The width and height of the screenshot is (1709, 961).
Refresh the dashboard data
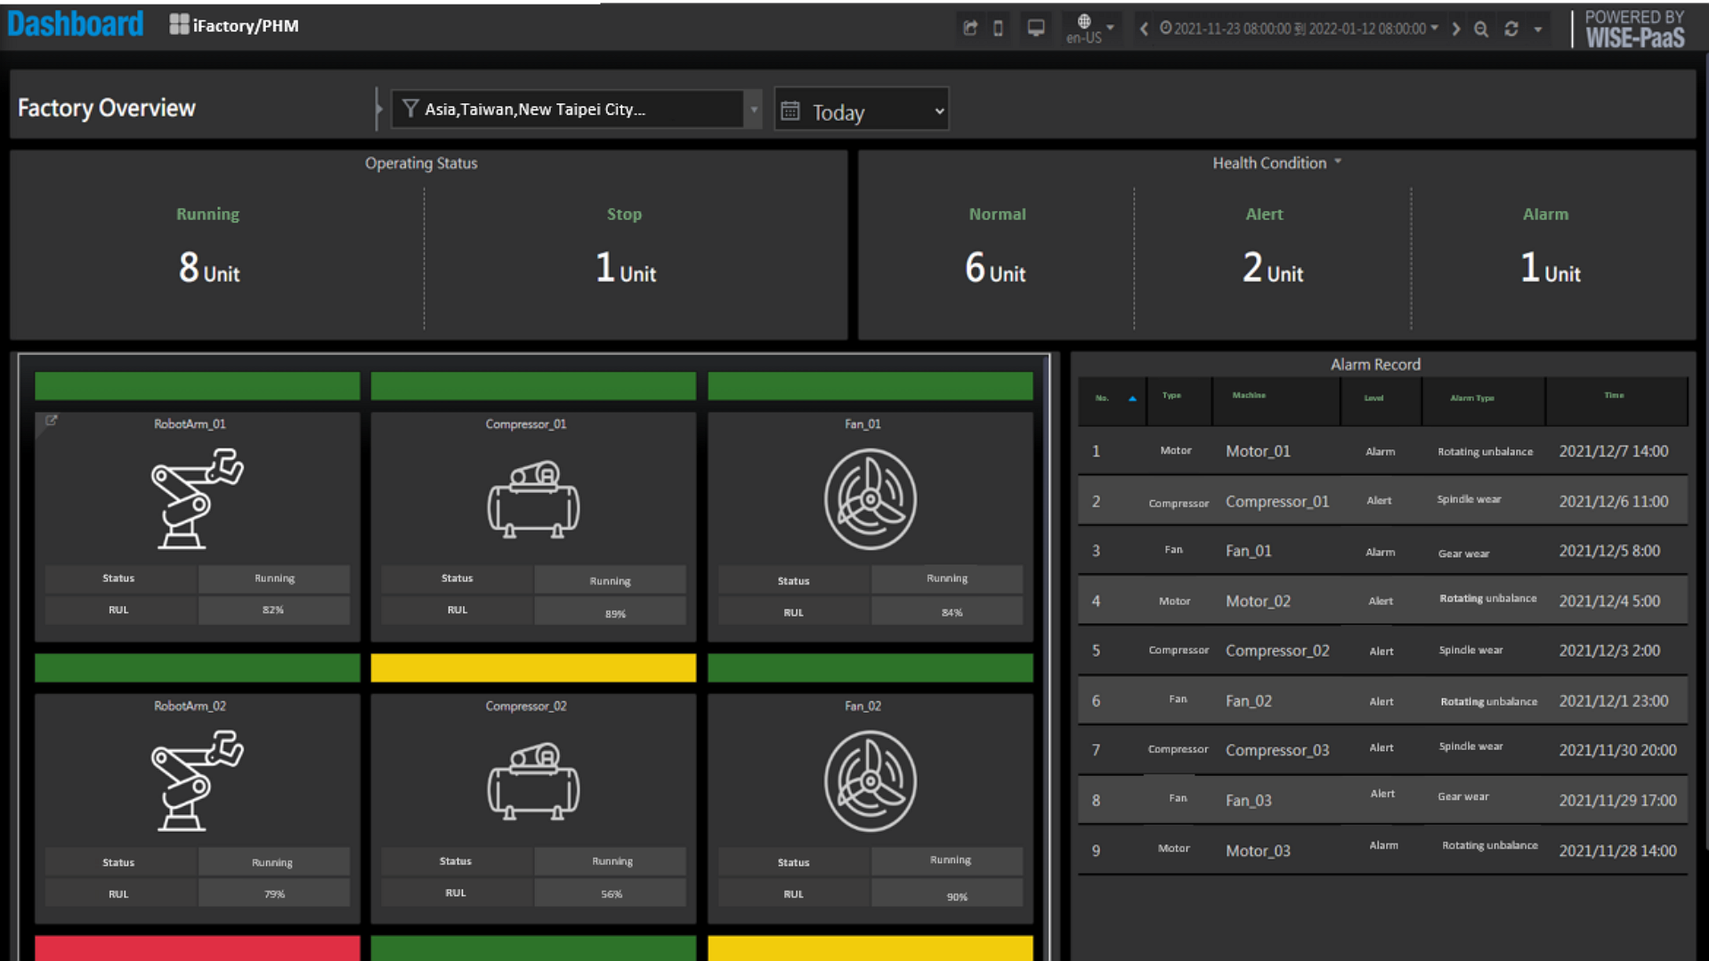click(1511, 28)
